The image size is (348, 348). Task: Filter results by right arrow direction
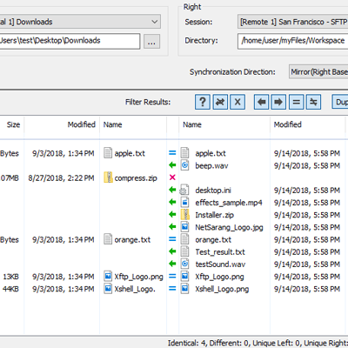click(278, 102)
